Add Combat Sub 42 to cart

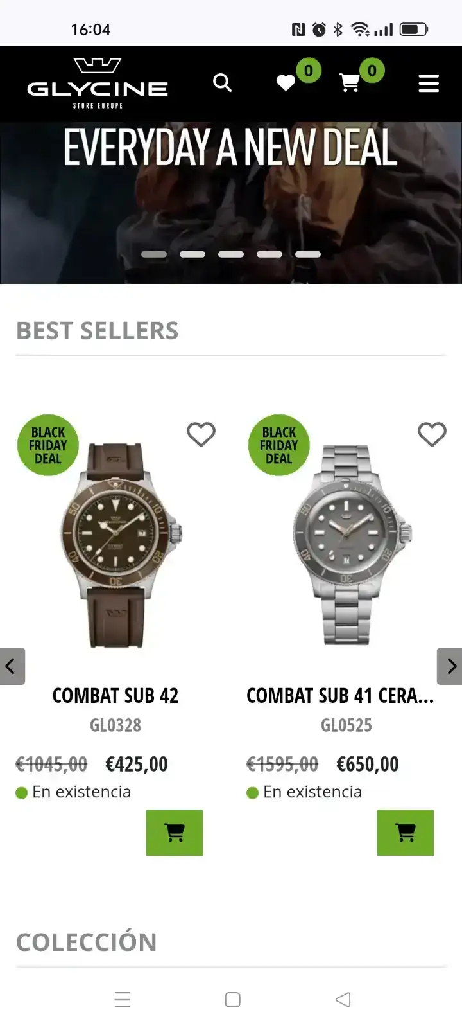click(175, 833)
